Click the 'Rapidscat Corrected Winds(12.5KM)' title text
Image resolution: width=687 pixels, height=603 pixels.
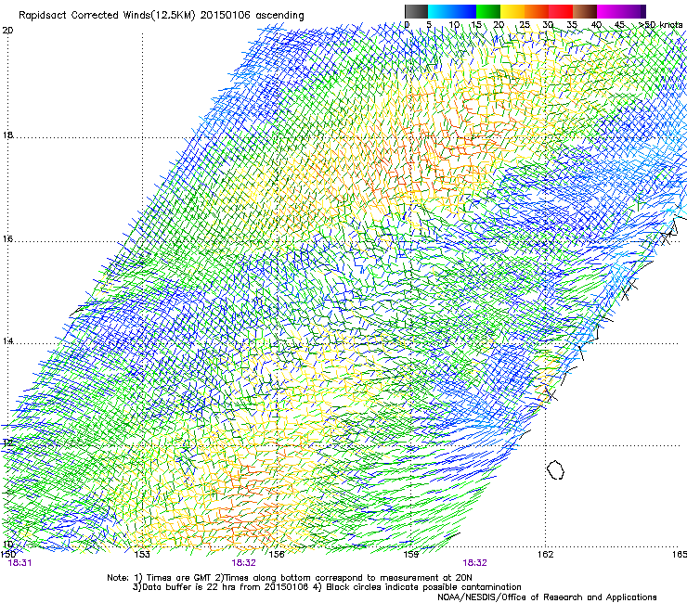(x=107, y=15)
